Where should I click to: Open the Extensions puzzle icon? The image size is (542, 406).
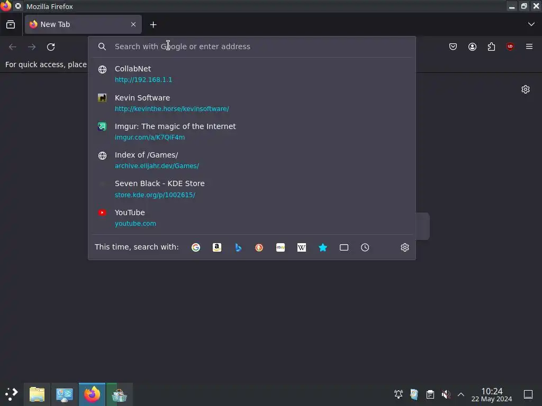point(491,47)
